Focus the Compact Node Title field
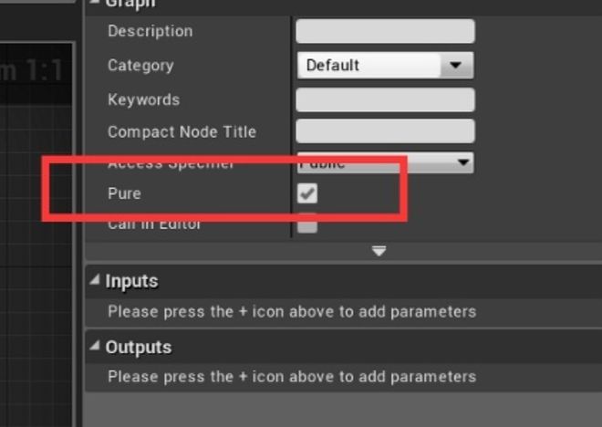This screenshot has height=427, width=602. pos(386,131)
